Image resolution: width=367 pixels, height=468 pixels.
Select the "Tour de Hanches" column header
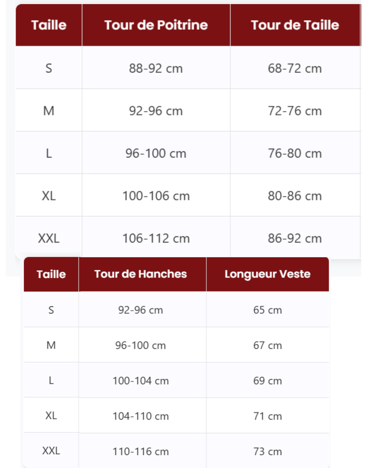pos(141,274)
